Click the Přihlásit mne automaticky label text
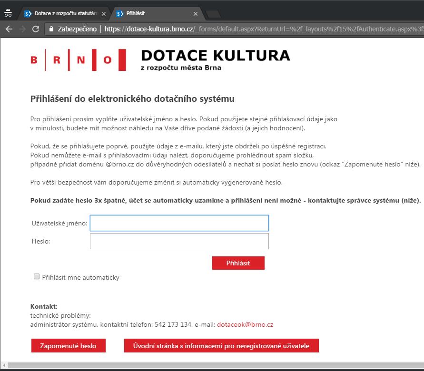The width and height of the screenshot is (424, 371). tap(80, 277)
